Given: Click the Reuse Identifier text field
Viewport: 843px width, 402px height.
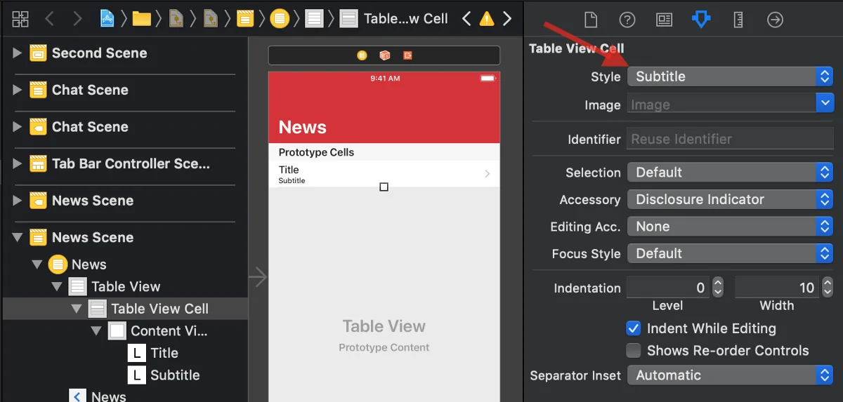Looking at the screenshot, I should (729, 139).
